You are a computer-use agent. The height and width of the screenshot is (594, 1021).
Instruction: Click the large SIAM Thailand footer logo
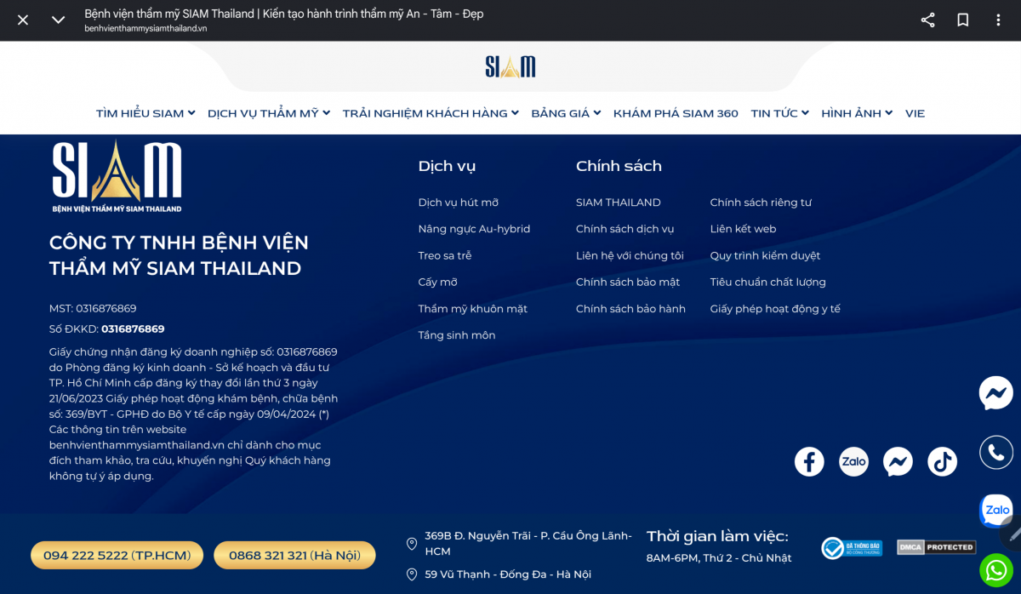click(117, 177)
